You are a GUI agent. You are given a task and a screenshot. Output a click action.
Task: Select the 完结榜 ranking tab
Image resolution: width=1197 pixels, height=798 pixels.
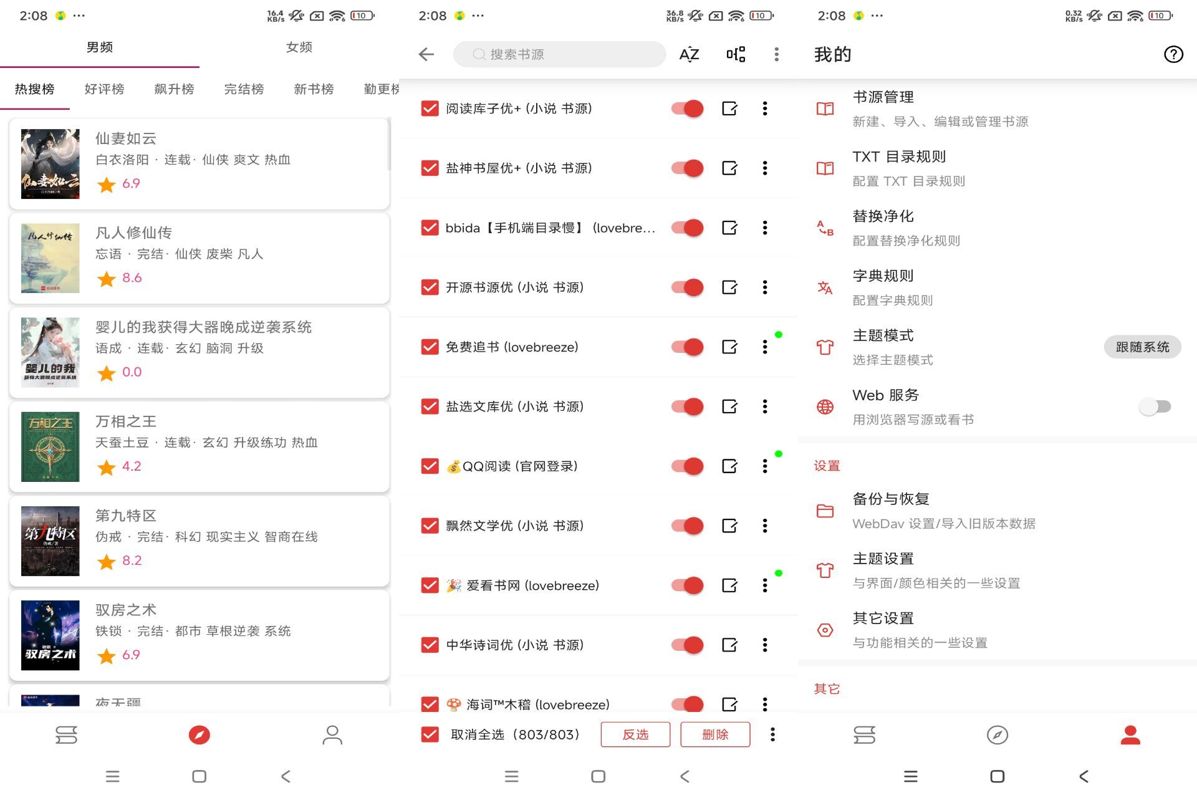(x=243, y=89)
